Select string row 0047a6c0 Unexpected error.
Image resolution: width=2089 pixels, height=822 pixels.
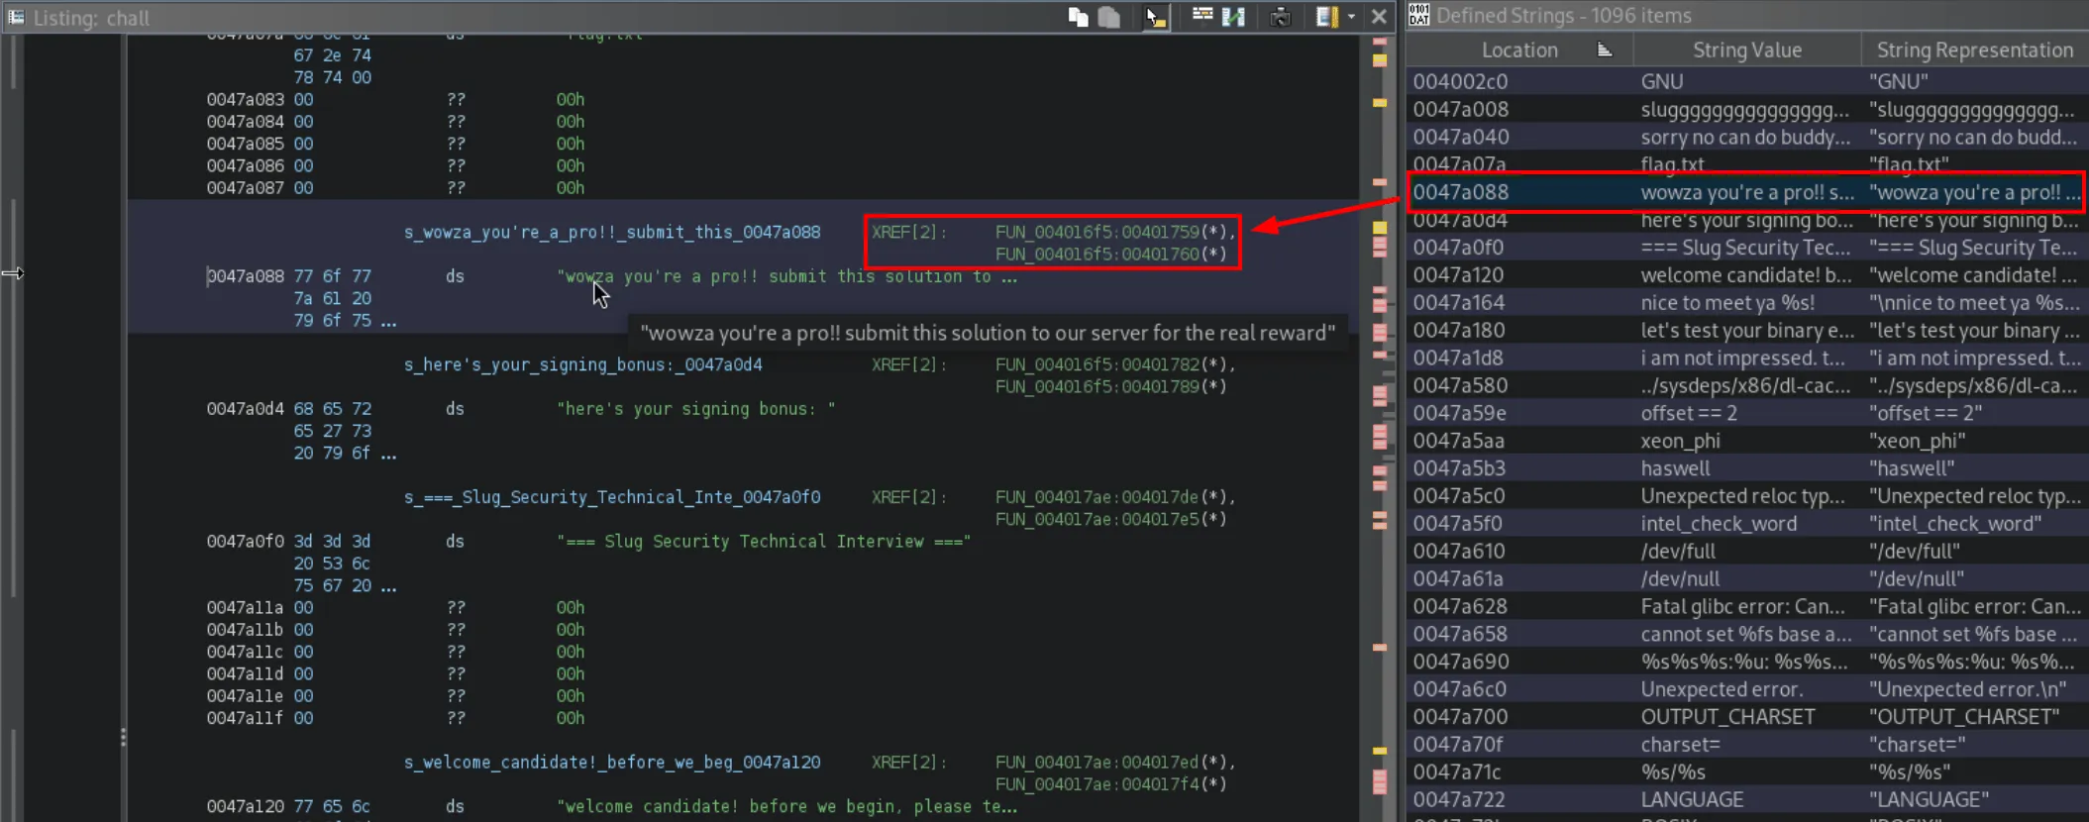1747,690
